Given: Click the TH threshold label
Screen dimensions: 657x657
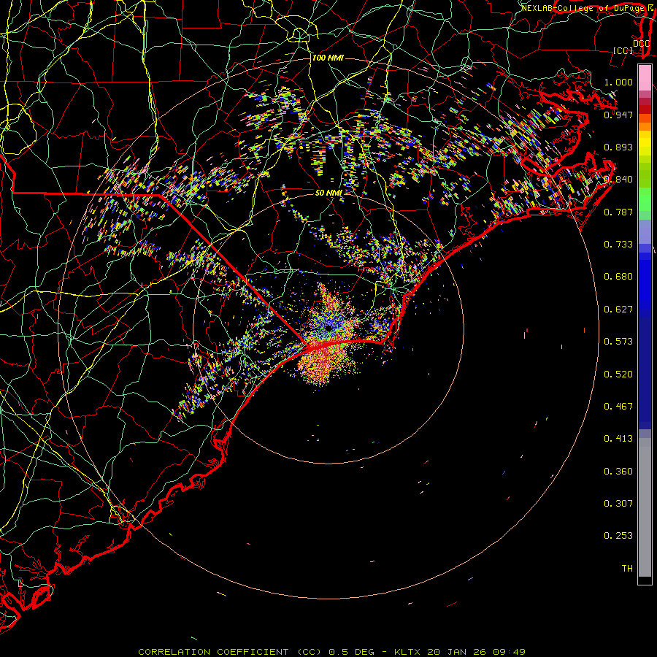Looking at the screenshot, I should coord(627,569).
